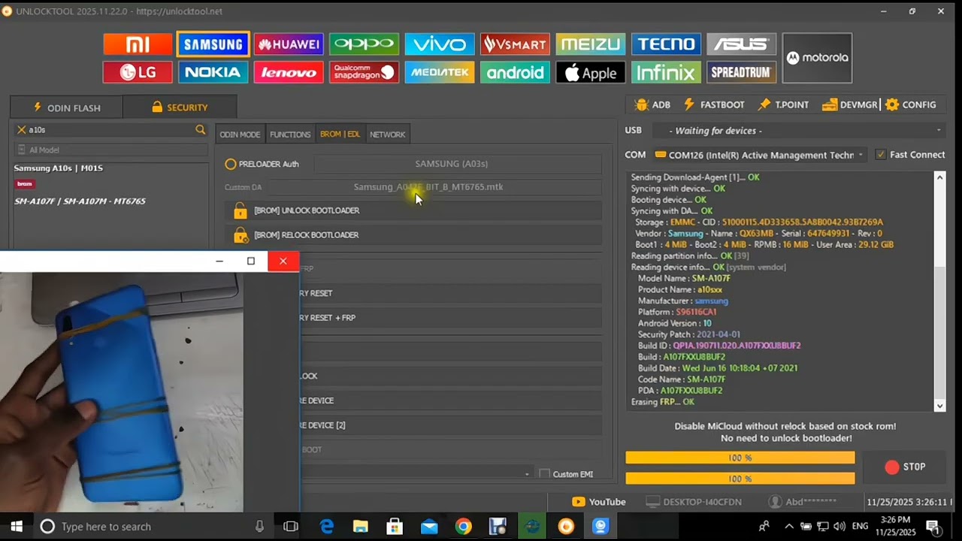Expand the USB devices dropdown
The height and width of the screenshot is (541, 962).
click(x=939, y=131)
